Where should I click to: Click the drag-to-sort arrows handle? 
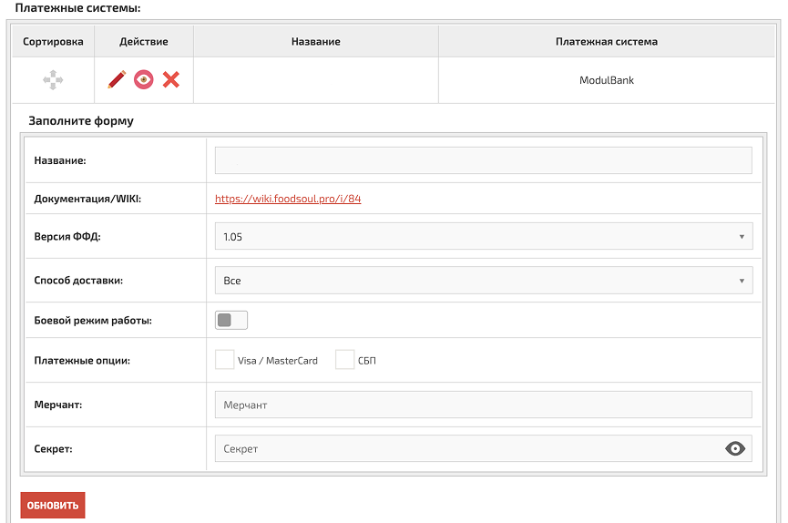(53, 80)
